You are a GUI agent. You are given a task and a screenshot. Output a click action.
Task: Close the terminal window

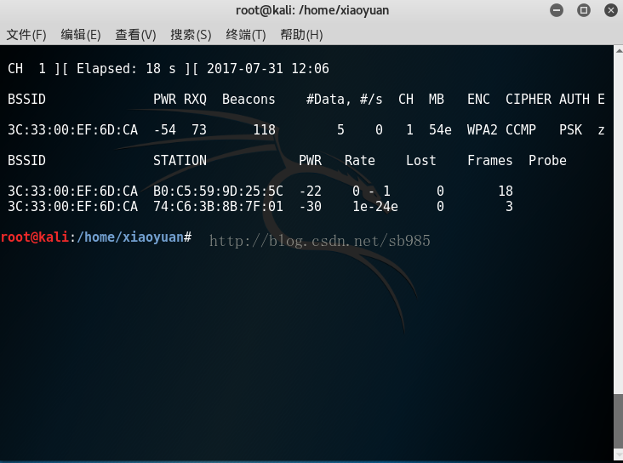pyautogui.click(x=611, y=10)
